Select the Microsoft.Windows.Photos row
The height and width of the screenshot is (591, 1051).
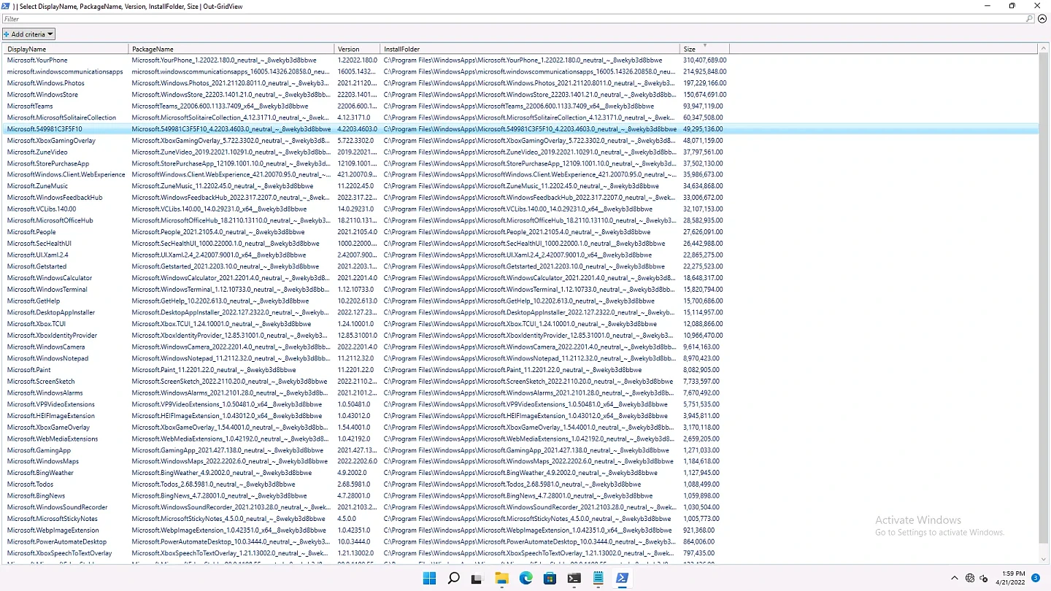click(x=520, y=83)
